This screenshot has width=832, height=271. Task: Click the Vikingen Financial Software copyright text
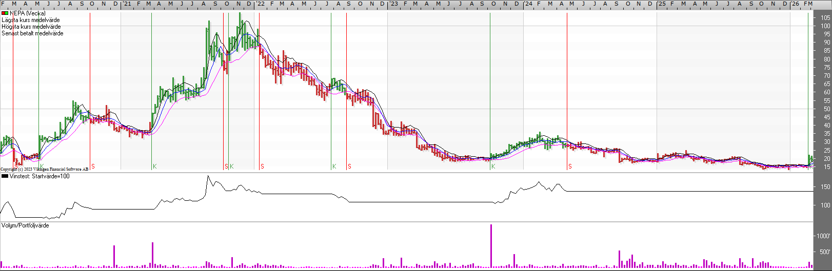[44, 169]
